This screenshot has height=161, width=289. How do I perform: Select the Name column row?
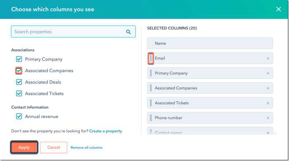pos(210,43)
